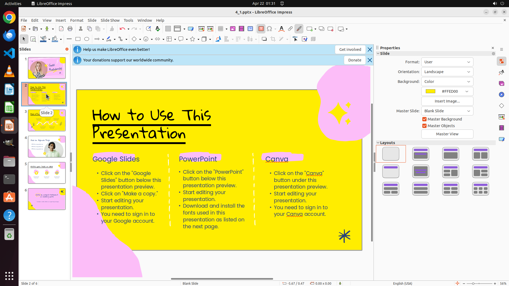Image resolution: width=509 pixels, height=286 pixels.
Task: Select the Rectangle shape tool
Action: 78,39
